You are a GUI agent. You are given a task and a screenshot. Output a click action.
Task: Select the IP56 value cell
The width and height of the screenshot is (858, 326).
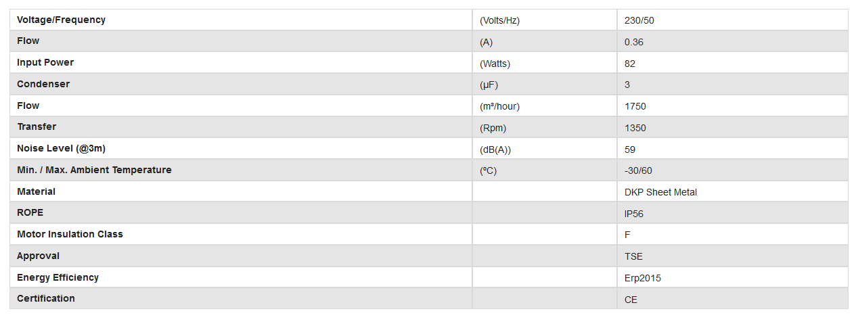pos(634,214)
